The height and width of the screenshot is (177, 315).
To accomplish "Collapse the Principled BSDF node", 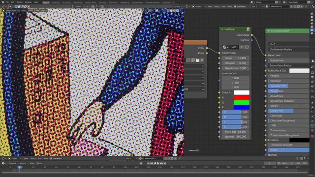I will [268, 31].
